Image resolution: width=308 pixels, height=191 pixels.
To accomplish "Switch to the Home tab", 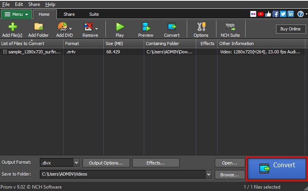I will click(x=44, y=15).
